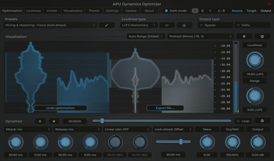The image size is (274, 161).
Task: Open the Dynamics settings gear
Action: [262, 121]
